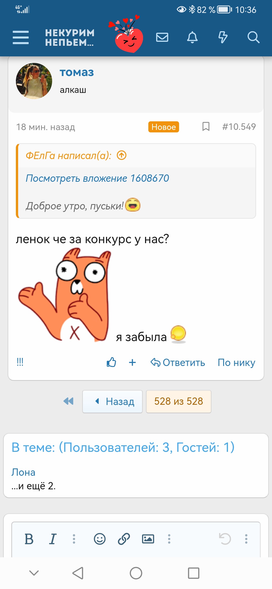272x589 pixels.
Task: Toggle bold text in editor
Action: point(29,539)
